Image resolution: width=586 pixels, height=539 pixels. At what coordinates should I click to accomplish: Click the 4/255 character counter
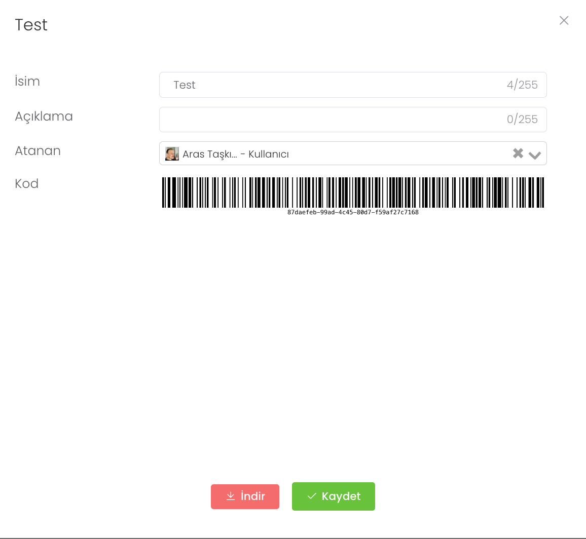(522, 85)
